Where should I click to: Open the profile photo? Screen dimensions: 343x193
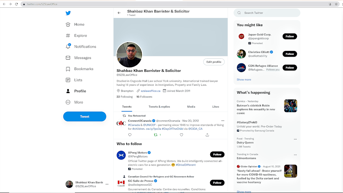point(129,55)
